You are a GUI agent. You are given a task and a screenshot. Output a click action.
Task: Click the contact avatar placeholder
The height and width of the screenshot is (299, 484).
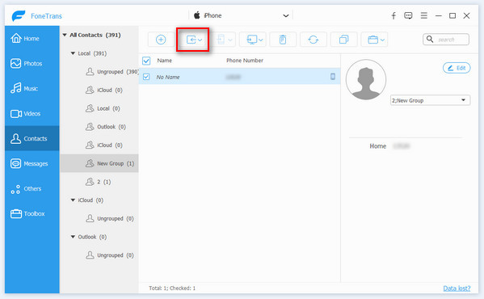coord(366,80)
